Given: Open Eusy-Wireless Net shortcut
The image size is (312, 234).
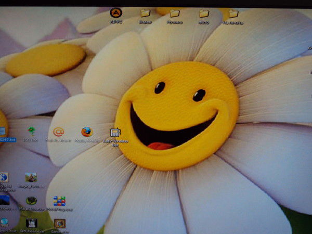Looking at the screenshot, I should [115, 133].
